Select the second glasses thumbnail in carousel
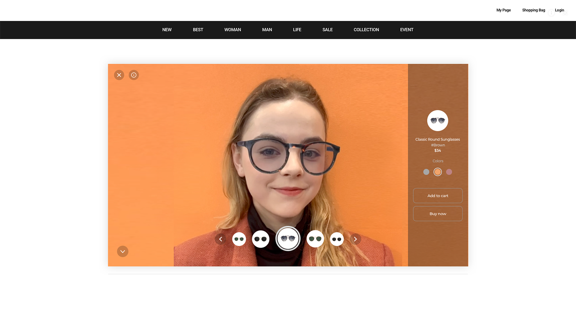The width and height of the screenshot is (576, 324). coord(261,239)
